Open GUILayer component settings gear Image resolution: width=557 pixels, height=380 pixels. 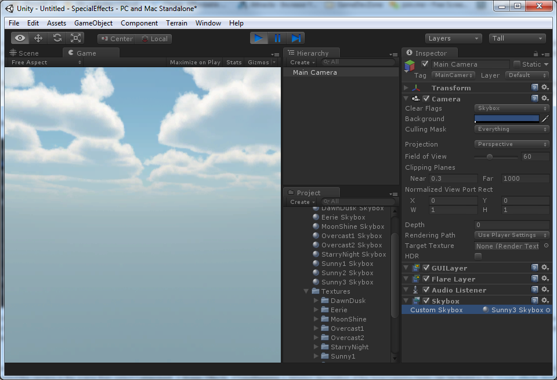(x=545, y=268)
